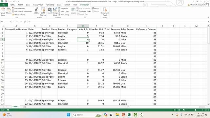Switch to the FORMULAS tab
210x118 pixels.
point(50,5)
